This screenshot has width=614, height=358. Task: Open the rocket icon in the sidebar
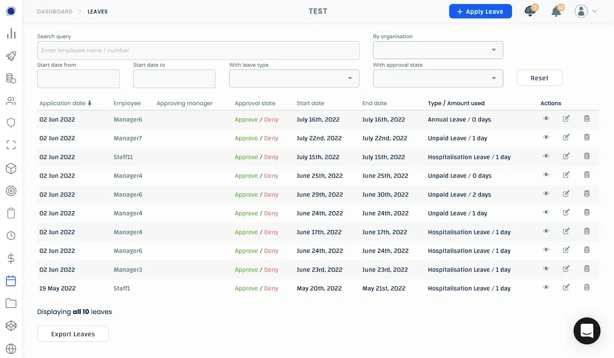tap(11, 56)
